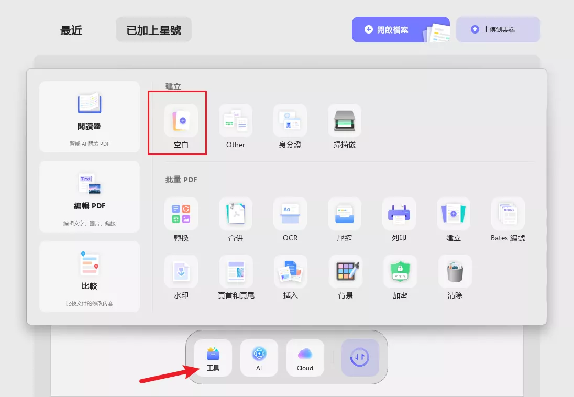Open the 比較 compare card

coord(90,277)
